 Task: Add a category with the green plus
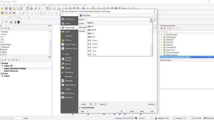tap(91, 104)
